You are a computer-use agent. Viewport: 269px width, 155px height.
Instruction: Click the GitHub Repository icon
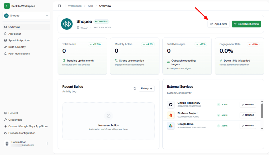pyautogui.click(x=171, y=104)
